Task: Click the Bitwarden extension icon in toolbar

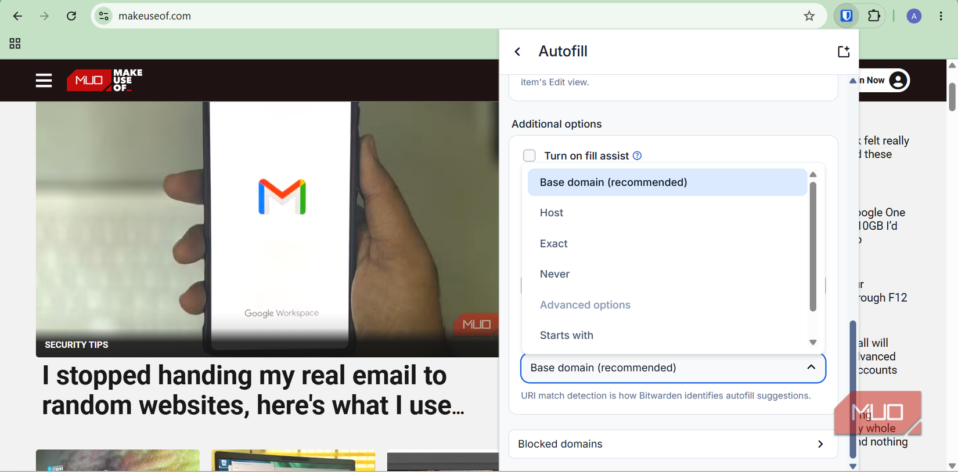Action: pyautogui.click(x=847, y=16)
